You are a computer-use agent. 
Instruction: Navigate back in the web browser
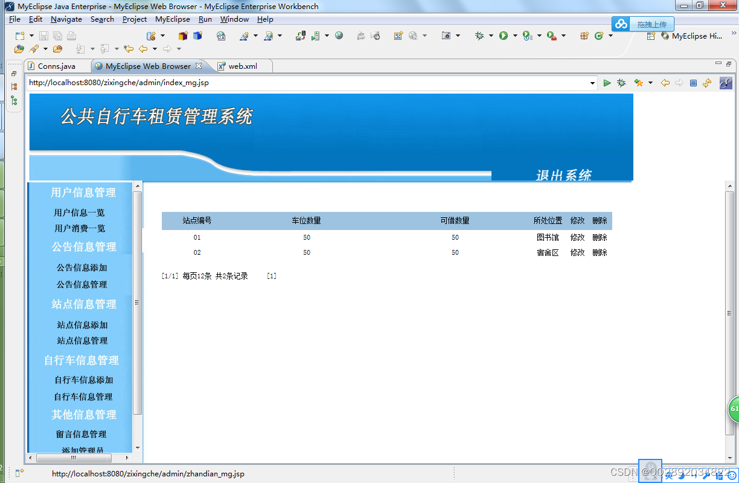[665, 83]
